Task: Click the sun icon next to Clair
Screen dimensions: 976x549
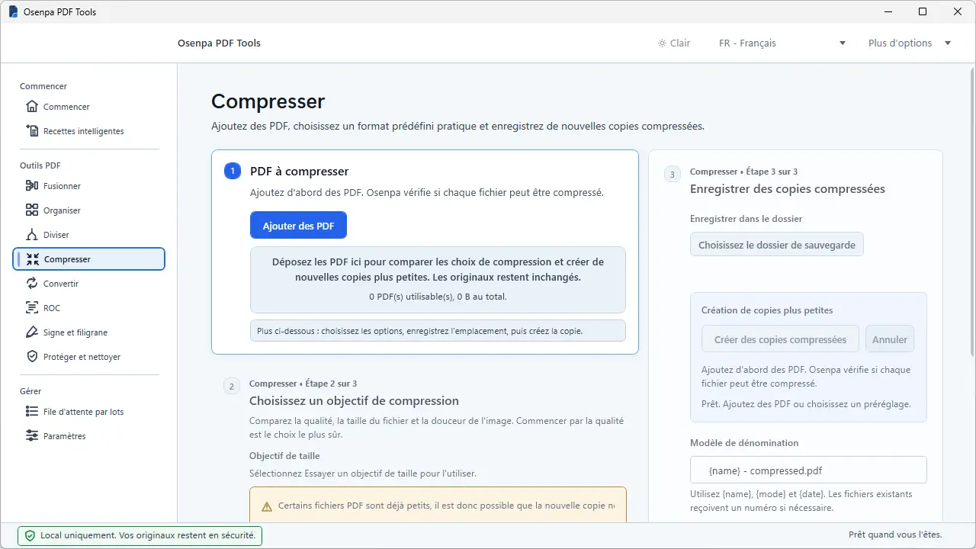Action: 662,43
